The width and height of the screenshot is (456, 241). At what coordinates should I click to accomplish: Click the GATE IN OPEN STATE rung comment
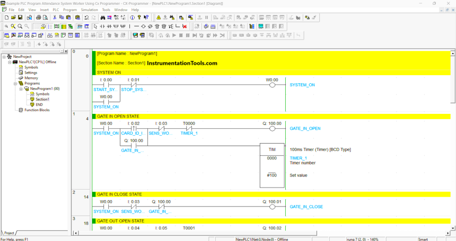coord(118,117)
